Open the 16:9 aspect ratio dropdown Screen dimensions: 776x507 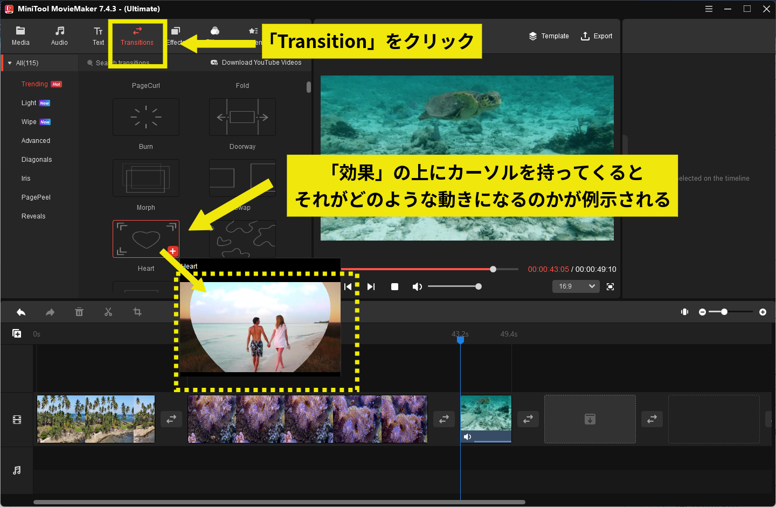[x=576, y=286]
